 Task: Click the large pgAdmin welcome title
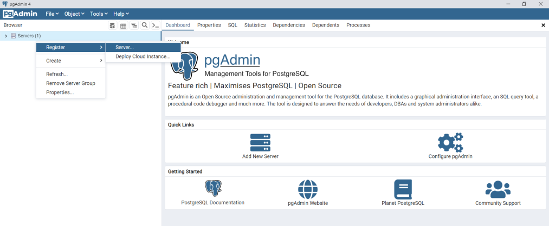232,60
